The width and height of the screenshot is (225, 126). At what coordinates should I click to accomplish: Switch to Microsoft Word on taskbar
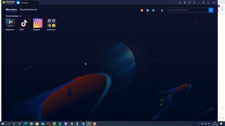tap(83, 124)
